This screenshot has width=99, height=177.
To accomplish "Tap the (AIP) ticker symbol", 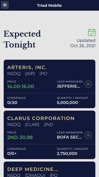I will [30, 74].
